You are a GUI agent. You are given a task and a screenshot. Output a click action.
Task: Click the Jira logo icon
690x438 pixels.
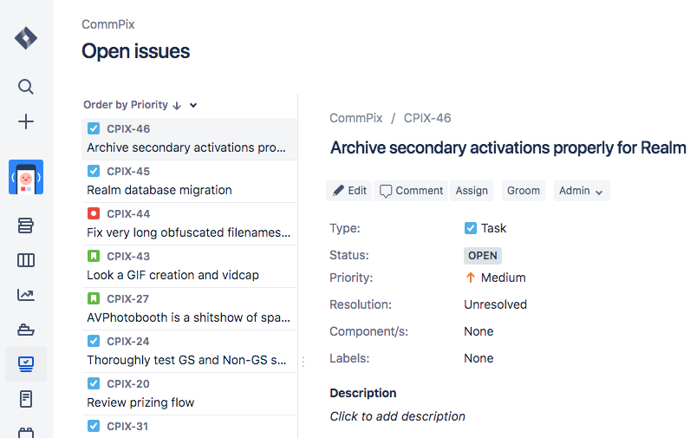tap(26, 38)
